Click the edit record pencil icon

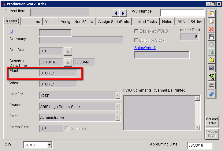(x=212, y=21)
